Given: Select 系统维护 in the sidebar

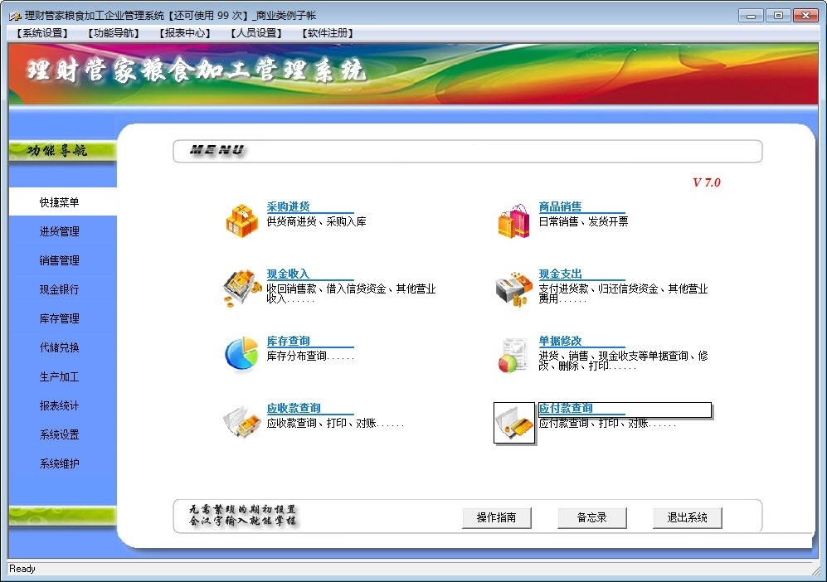Looking at the screenshot, I should (59, 464).
